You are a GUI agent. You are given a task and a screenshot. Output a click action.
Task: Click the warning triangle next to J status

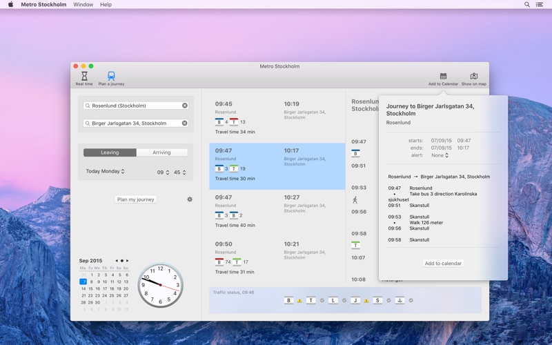click(366, 301)
